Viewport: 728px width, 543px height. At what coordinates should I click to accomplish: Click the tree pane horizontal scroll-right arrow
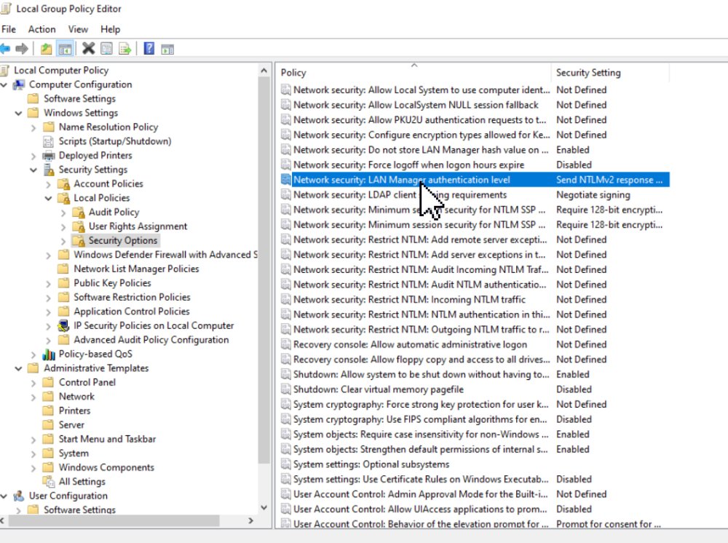[250, 520]
